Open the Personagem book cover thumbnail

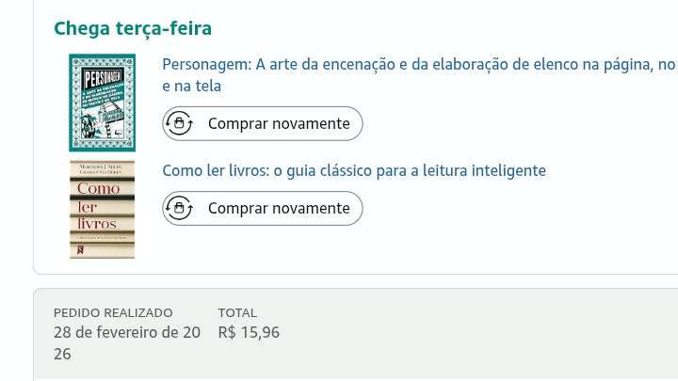[102, 103]
